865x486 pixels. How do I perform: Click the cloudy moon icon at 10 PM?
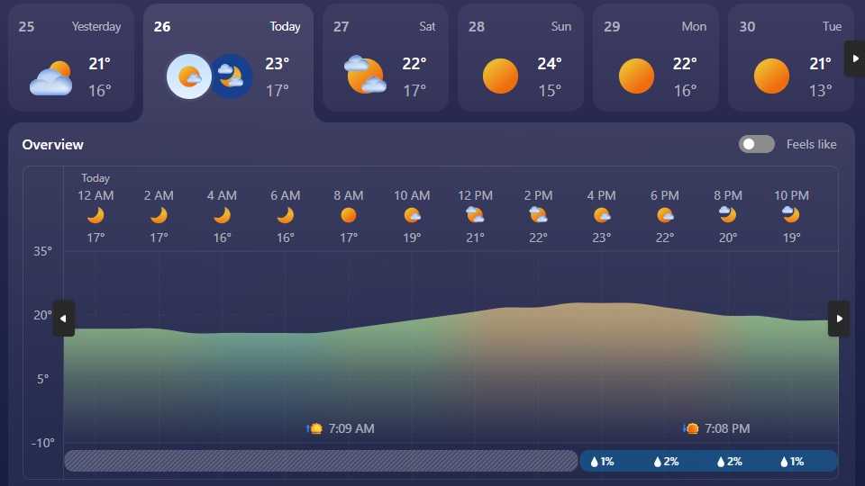click(791, 214)
